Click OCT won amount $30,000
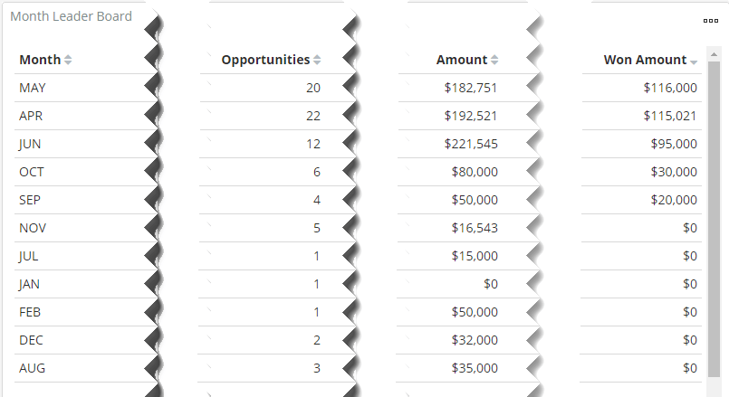The width and height of the screenshot is (729, 397). (x=674, y=172)
